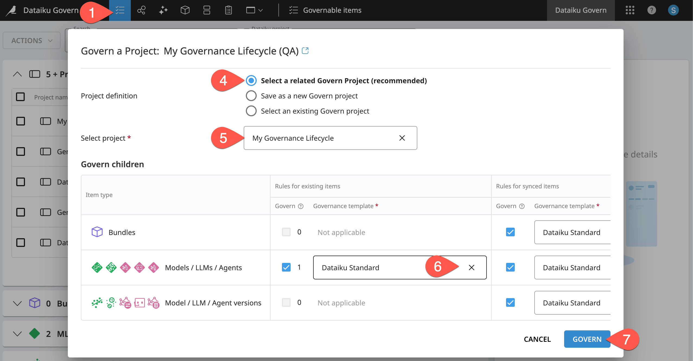
Task: Open existing Models governance template dropdown
Action: (399, 267)
